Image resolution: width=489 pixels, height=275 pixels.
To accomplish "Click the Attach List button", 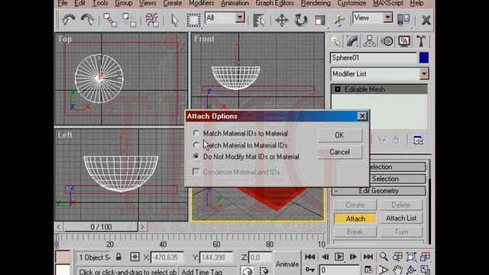I will click(401, 218).
